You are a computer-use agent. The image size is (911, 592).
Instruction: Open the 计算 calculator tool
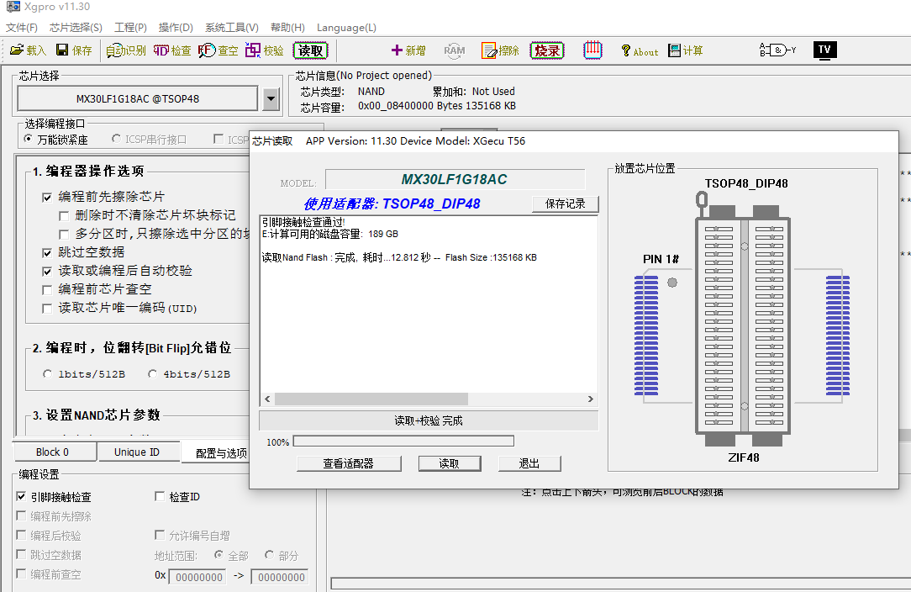pyautogui.click(x=675, y=50)
